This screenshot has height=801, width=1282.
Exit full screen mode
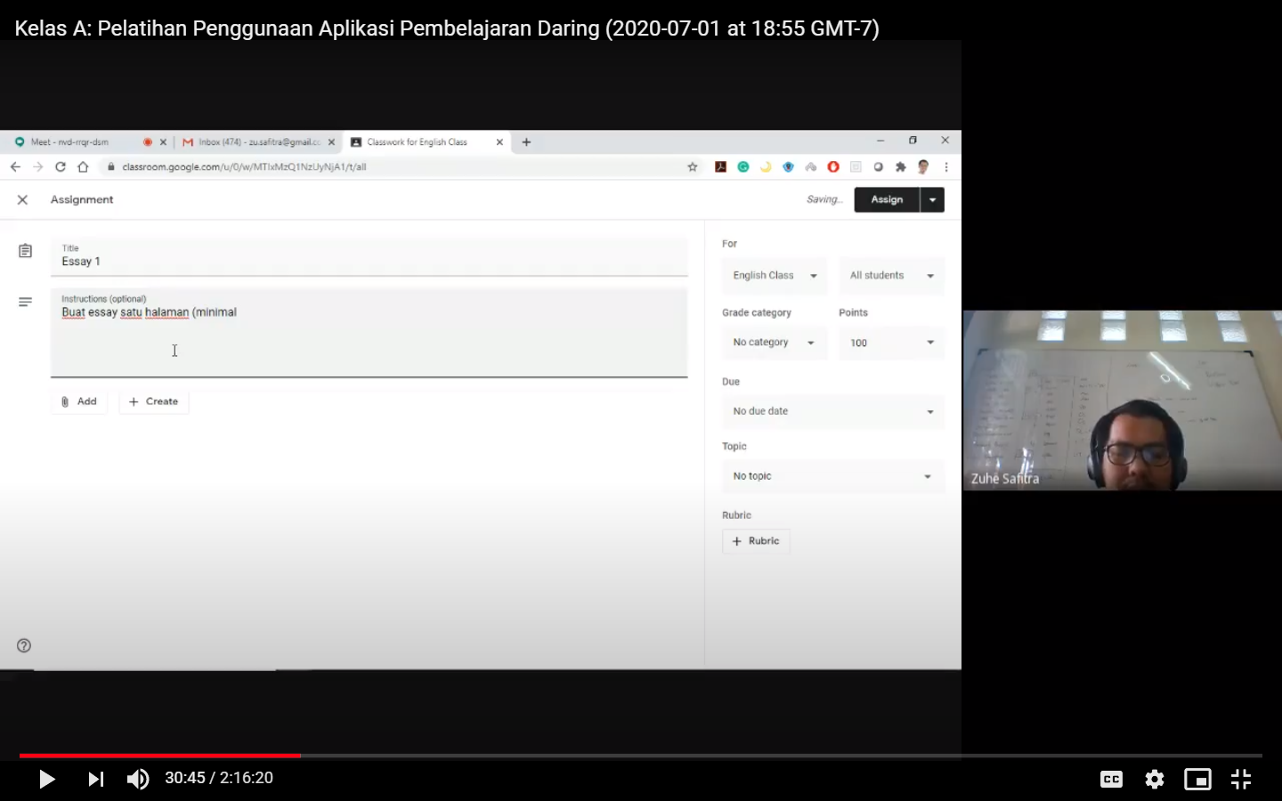click(x=1241, y=780)
